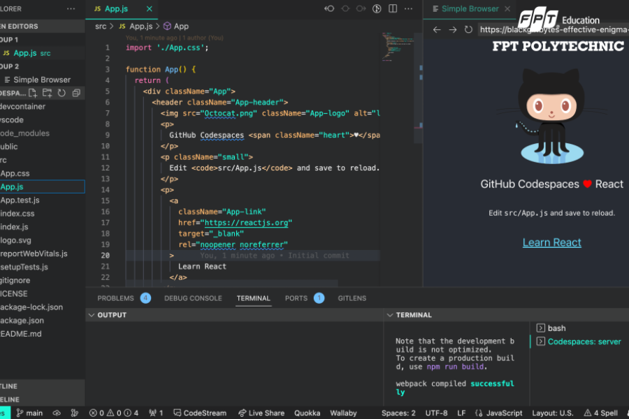Select the Codespaces: server terminal
Image resolution: width=629 pixels, height=419 pixels.
click(x=579, y=341)
